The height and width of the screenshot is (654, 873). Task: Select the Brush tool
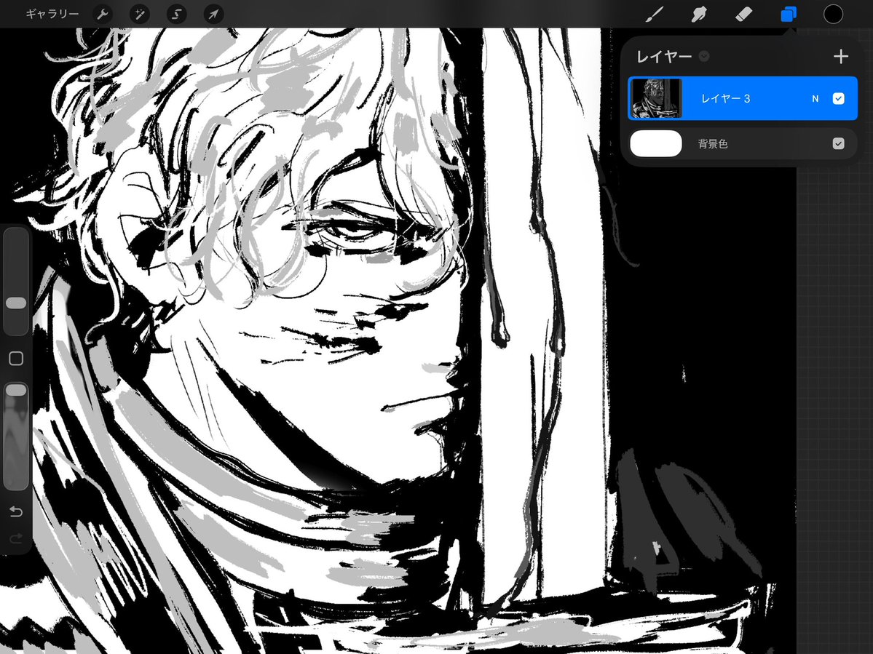click(655, 15)
